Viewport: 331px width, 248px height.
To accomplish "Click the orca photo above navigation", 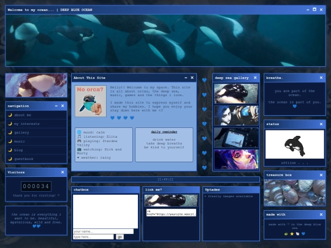I will coord(36,85).
